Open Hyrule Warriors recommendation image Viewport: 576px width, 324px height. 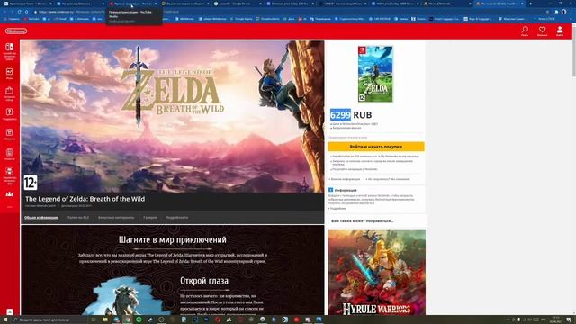point(376,273)
